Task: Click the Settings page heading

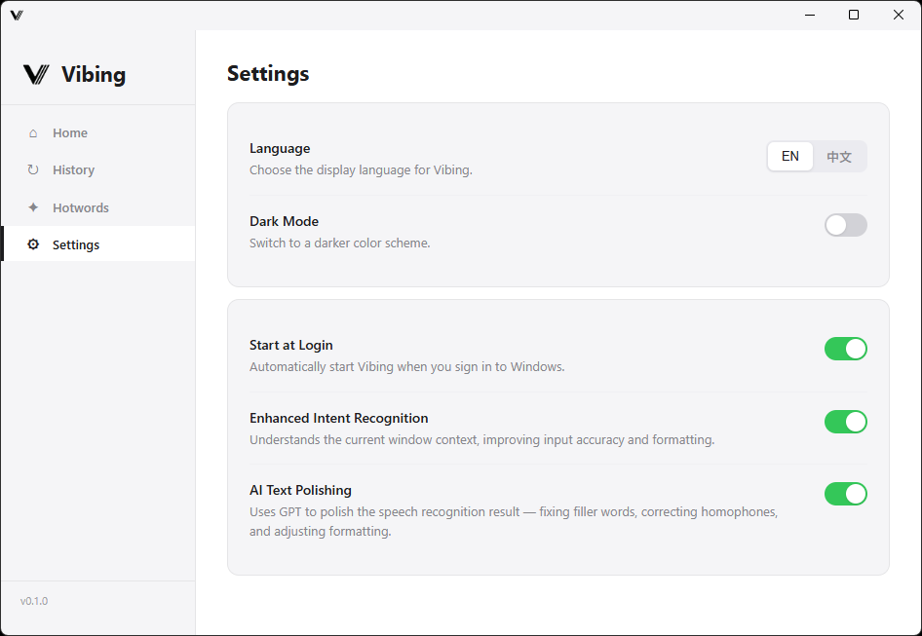Action: click(x=267, y=73)
